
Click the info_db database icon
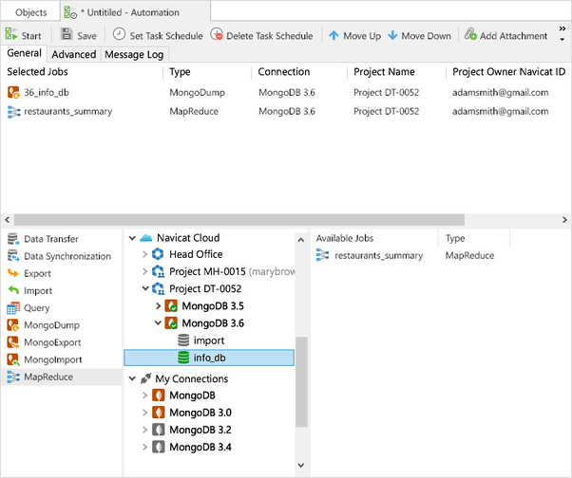pyautogui.click(x=183, y=358)
